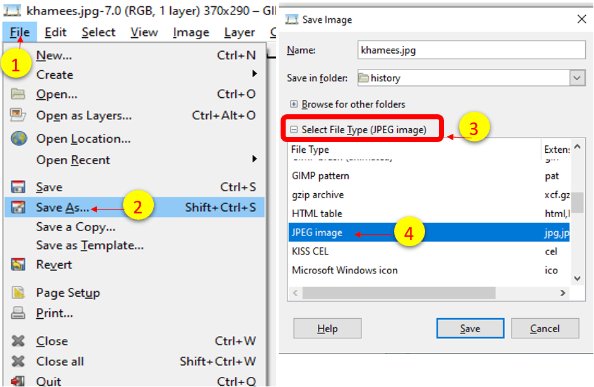Click the vertical scrollbar thumb in file type list
The width and height of the screenshot is (594, 387).
tap(578, 203)
